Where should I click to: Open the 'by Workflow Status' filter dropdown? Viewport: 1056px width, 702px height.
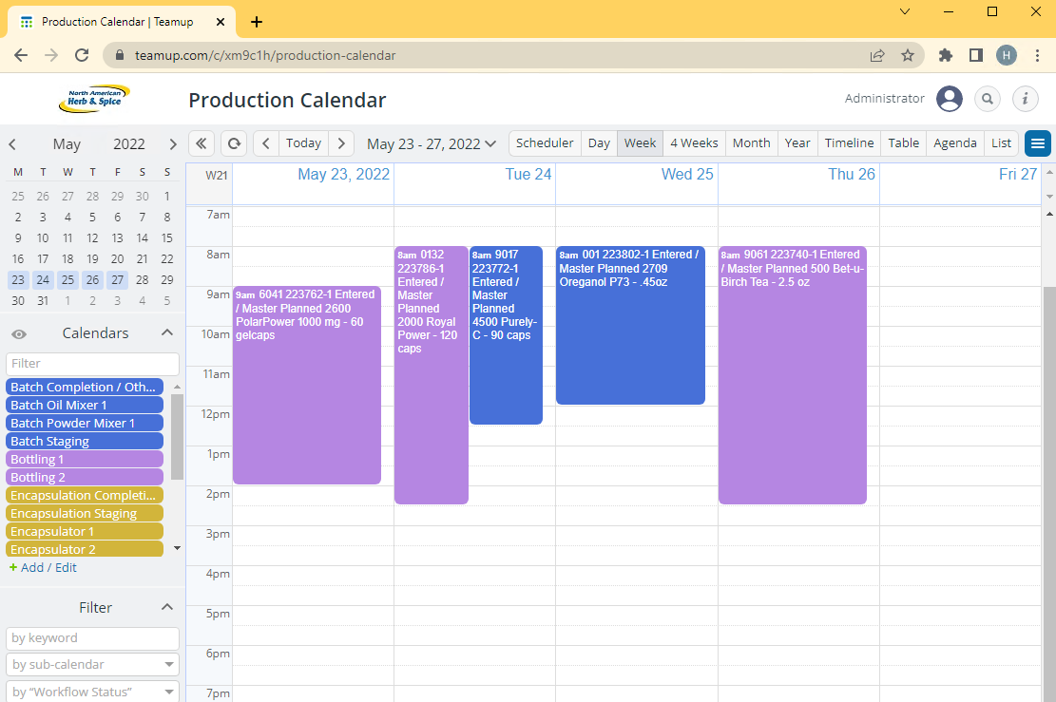pos(91,691)
